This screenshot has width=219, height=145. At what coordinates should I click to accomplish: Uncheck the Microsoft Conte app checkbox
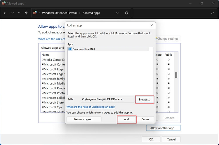click(x=43, y=64)
